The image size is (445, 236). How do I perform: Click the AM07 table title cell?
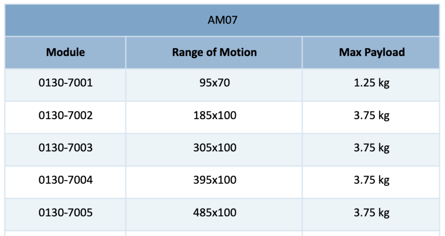(x=222, y=20)
